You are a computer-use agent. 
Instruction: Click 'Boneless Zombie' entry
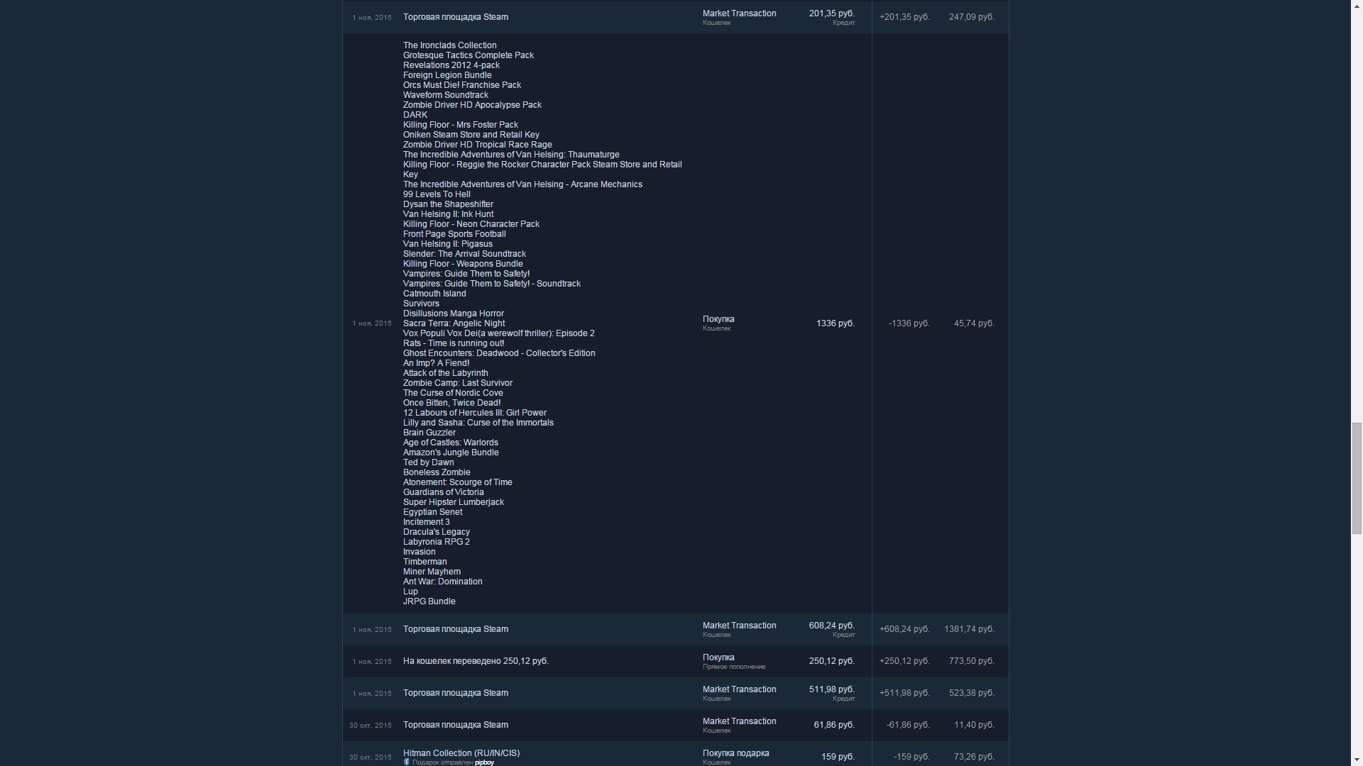coord(437,472)
